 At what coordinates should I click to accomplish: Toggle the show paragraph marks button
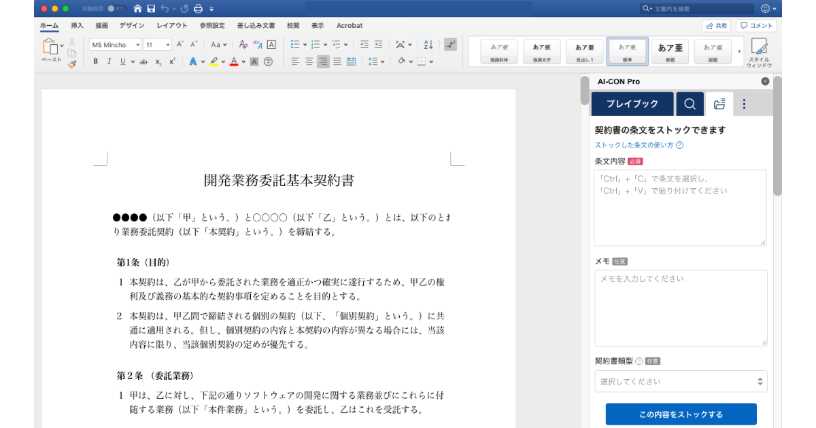point(450,44)
